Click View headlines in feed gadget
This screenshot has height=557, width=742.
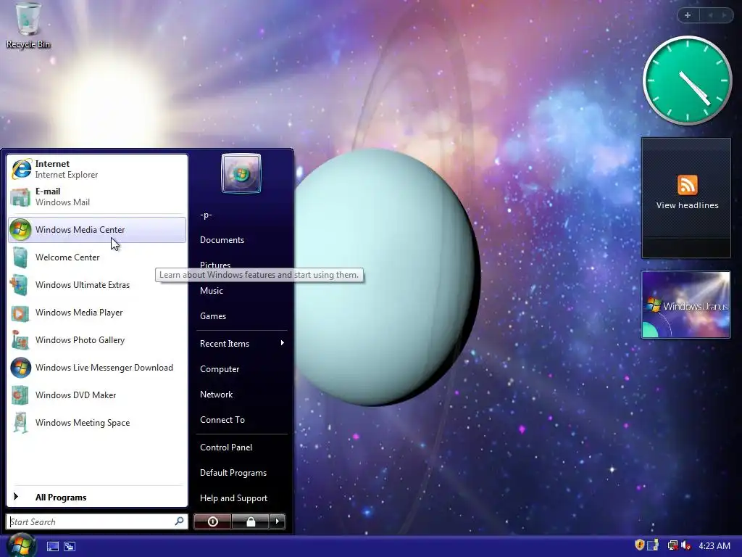pos(687,205)
